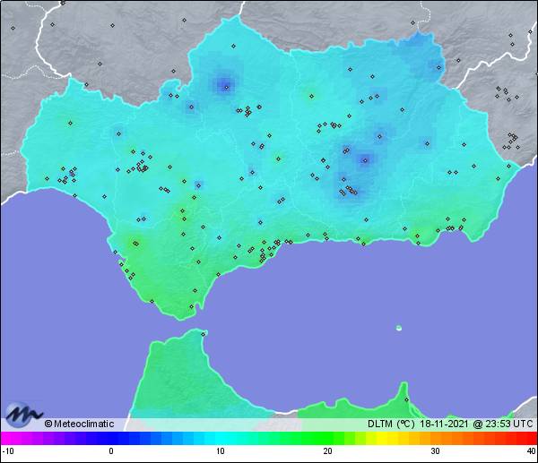
Task: Pick the yellow segment of the temperature scale
Action: (383, 438)
